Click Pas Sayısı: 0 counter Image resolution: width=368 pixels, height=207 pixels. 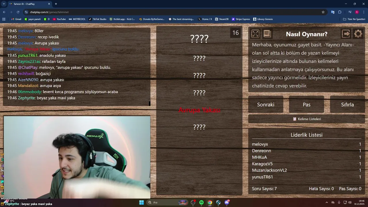tap(350, 189)
